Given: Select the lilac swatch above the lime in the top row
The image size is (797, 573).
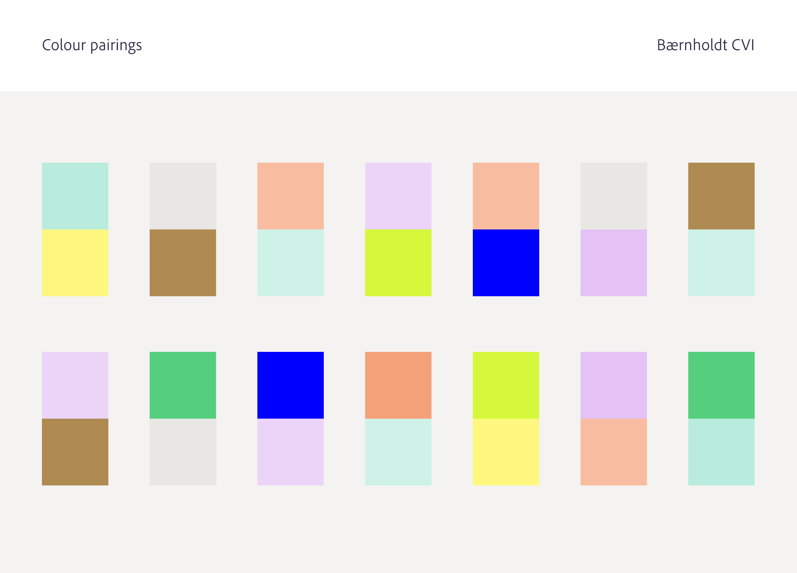Looking at the screenshot, I should pos(398,196).
